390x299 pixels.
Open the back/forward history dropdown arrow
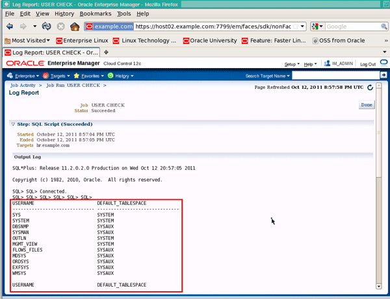click(x=34, y=26)
